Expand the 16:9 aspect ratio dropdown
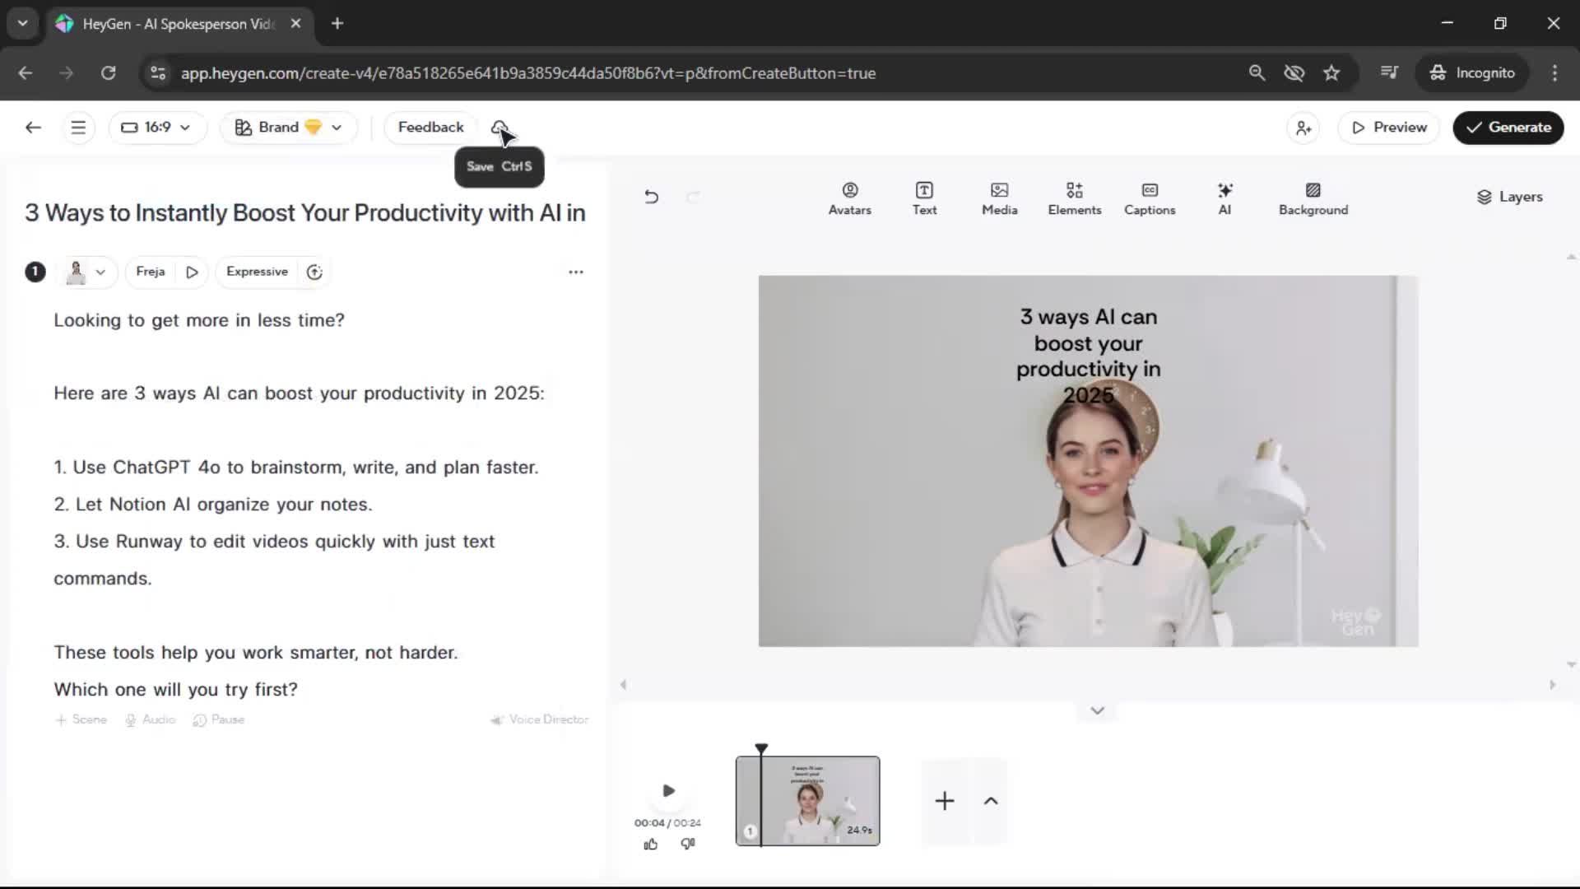Image resolution: width=1580 pixels, height=889 pixels. click(x=156, y=128)
